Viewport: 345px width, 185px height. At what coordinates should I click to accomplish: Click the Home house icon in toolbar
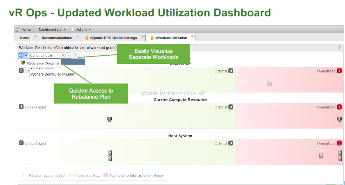(x=18, y=29)
